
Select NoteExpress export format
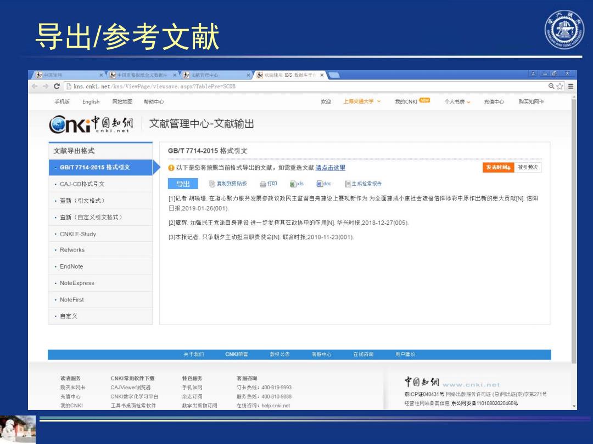pos(100,283)
